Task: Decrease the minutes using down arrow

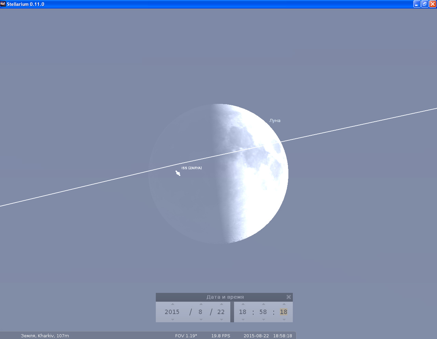Action: [263, 320]
